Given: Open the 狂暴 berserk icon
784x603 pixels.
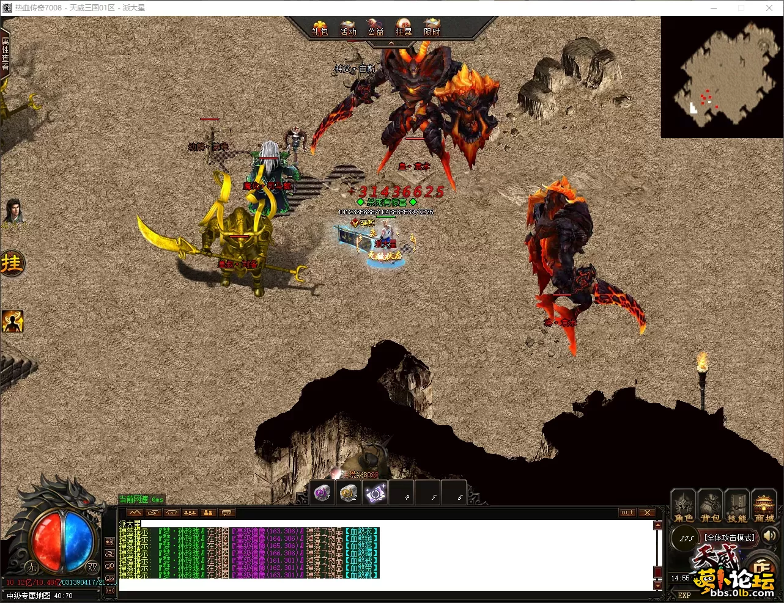Looking at the screenshot, I should tap(404, 27).
